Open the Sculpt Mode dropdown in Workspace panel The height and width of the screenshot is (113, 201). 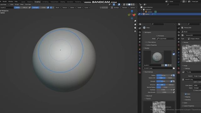[x=166, y=39]
